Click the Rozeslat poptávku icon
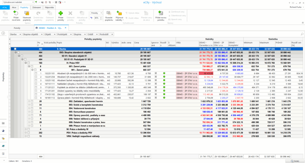 point(109,14)
